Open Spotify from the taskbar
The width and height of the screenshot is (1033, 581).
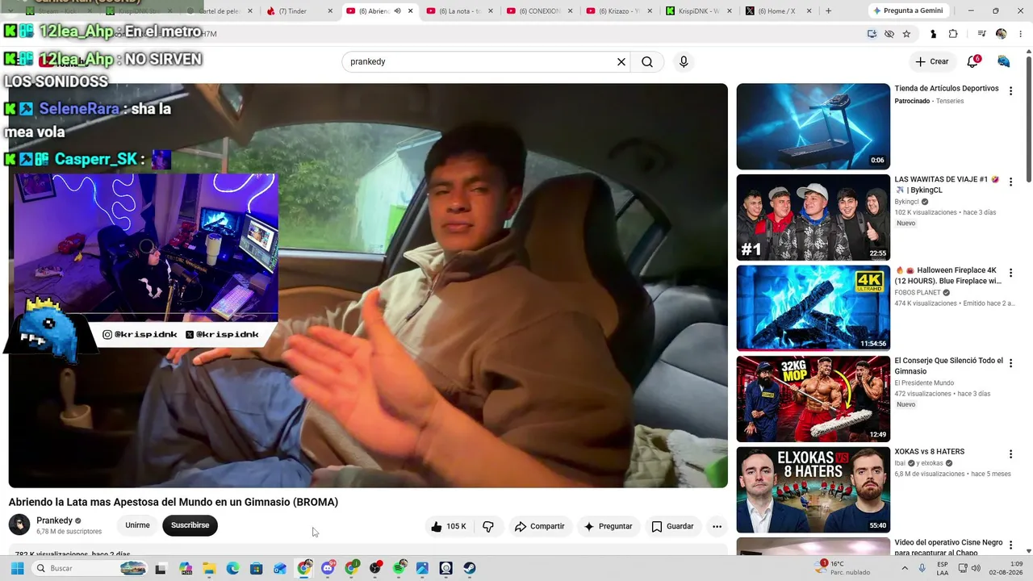pyautogui.click(x=399, y=568)
